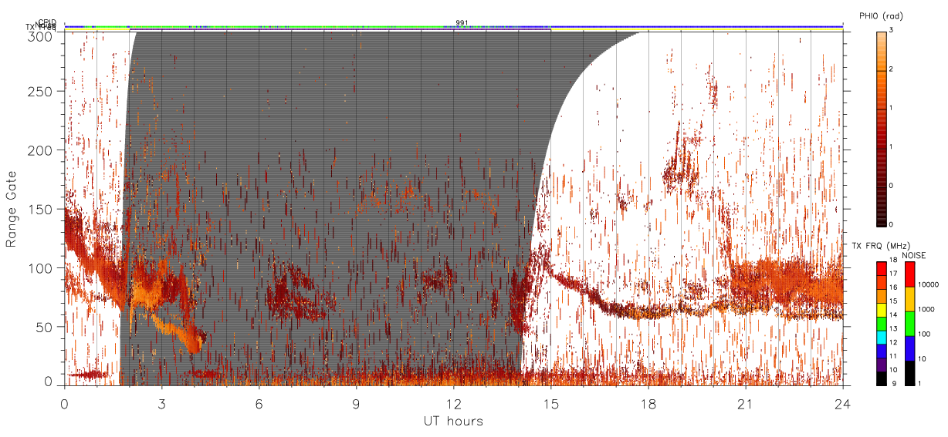The height and width of the screenshot is (437, 948).
Task: Click the 'NOISE' legend title
Action: pos(915,254)
